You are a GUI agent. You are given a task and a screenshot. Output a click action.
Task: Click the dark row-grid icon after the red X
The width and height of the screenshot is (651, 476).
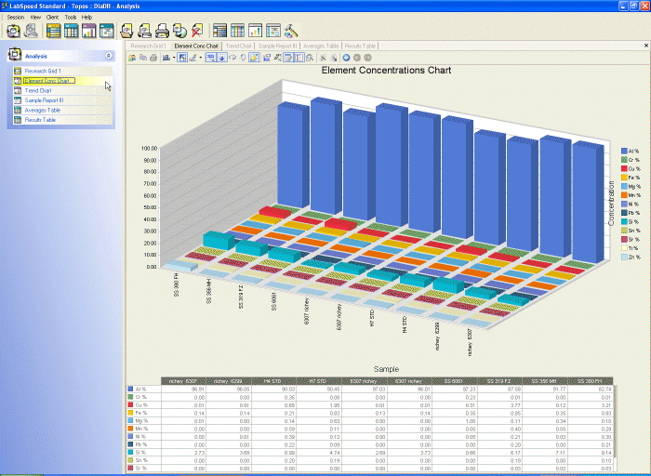(219, 31)
